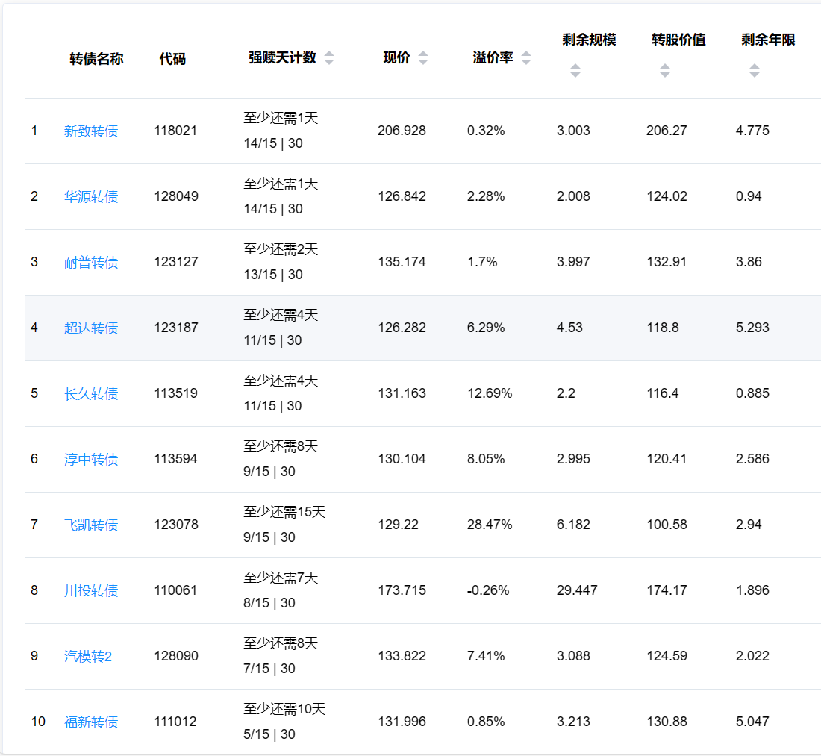
Task: Click the 飞凯转债 bond link
Action: [91, 525]
